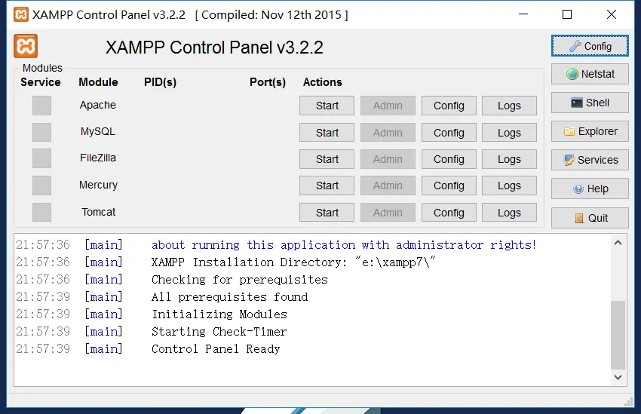Maximize the XAMPP window
This screenshot has width=641, height=414.
(x=567, y=14)
